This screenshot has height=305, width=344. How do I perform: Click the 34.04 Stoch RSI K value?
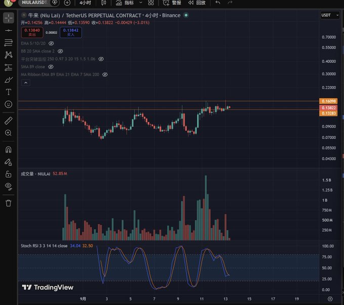[x=75, y=246]
